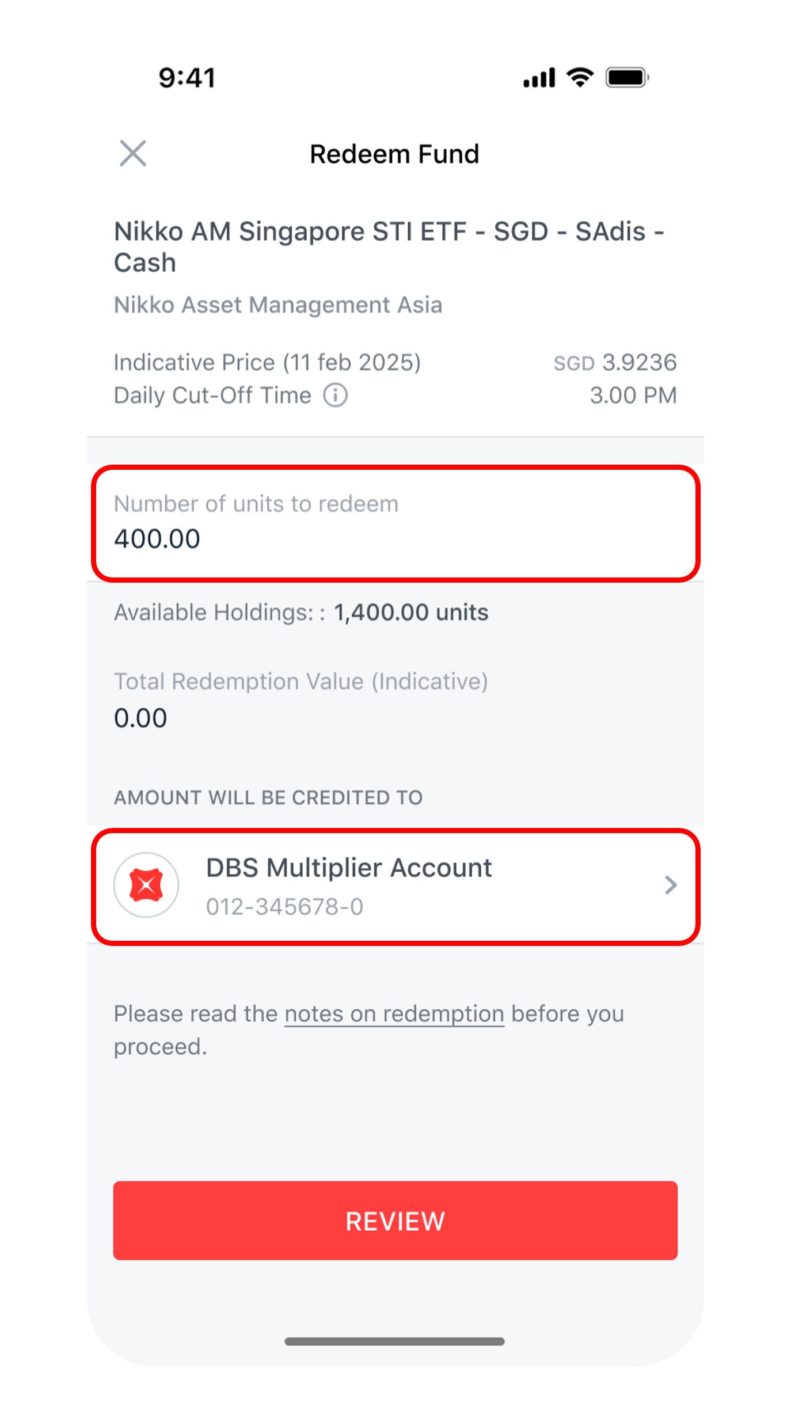The image size is (791, 1425).
Task: Tap the battery indicator icon
Action: (x=627, y=77)
